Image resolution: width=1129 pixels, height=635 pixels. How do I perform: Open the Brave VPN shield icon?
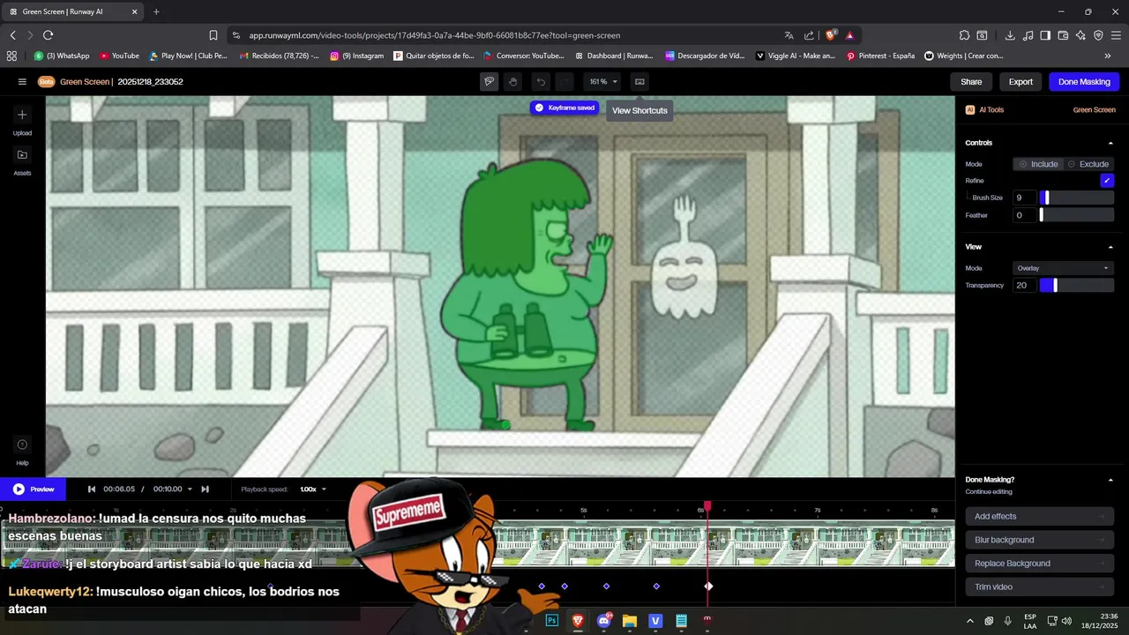pyautogui.click(x=1098, y=35)
